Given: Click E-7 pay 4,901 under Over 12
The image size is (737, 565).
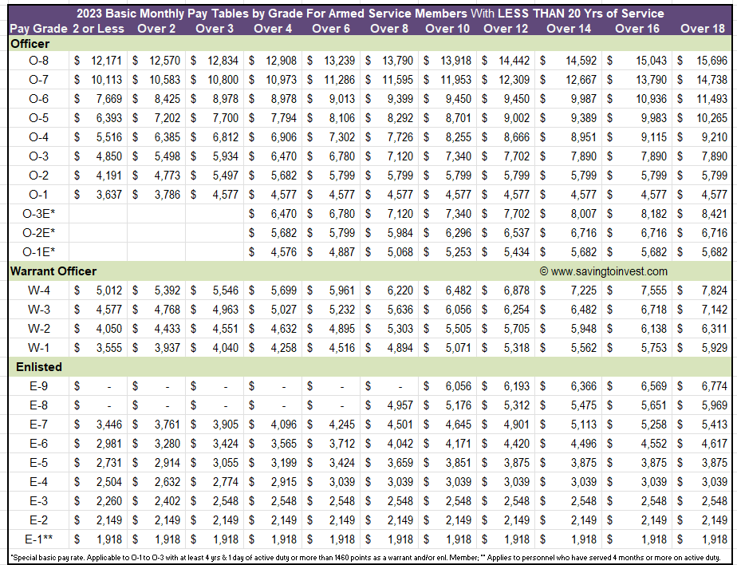Looking at the screenshot, I should coord(517,425).
